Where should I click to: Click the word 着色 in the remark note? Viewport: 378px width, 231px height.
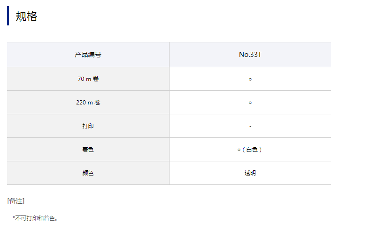pos(49,218)
